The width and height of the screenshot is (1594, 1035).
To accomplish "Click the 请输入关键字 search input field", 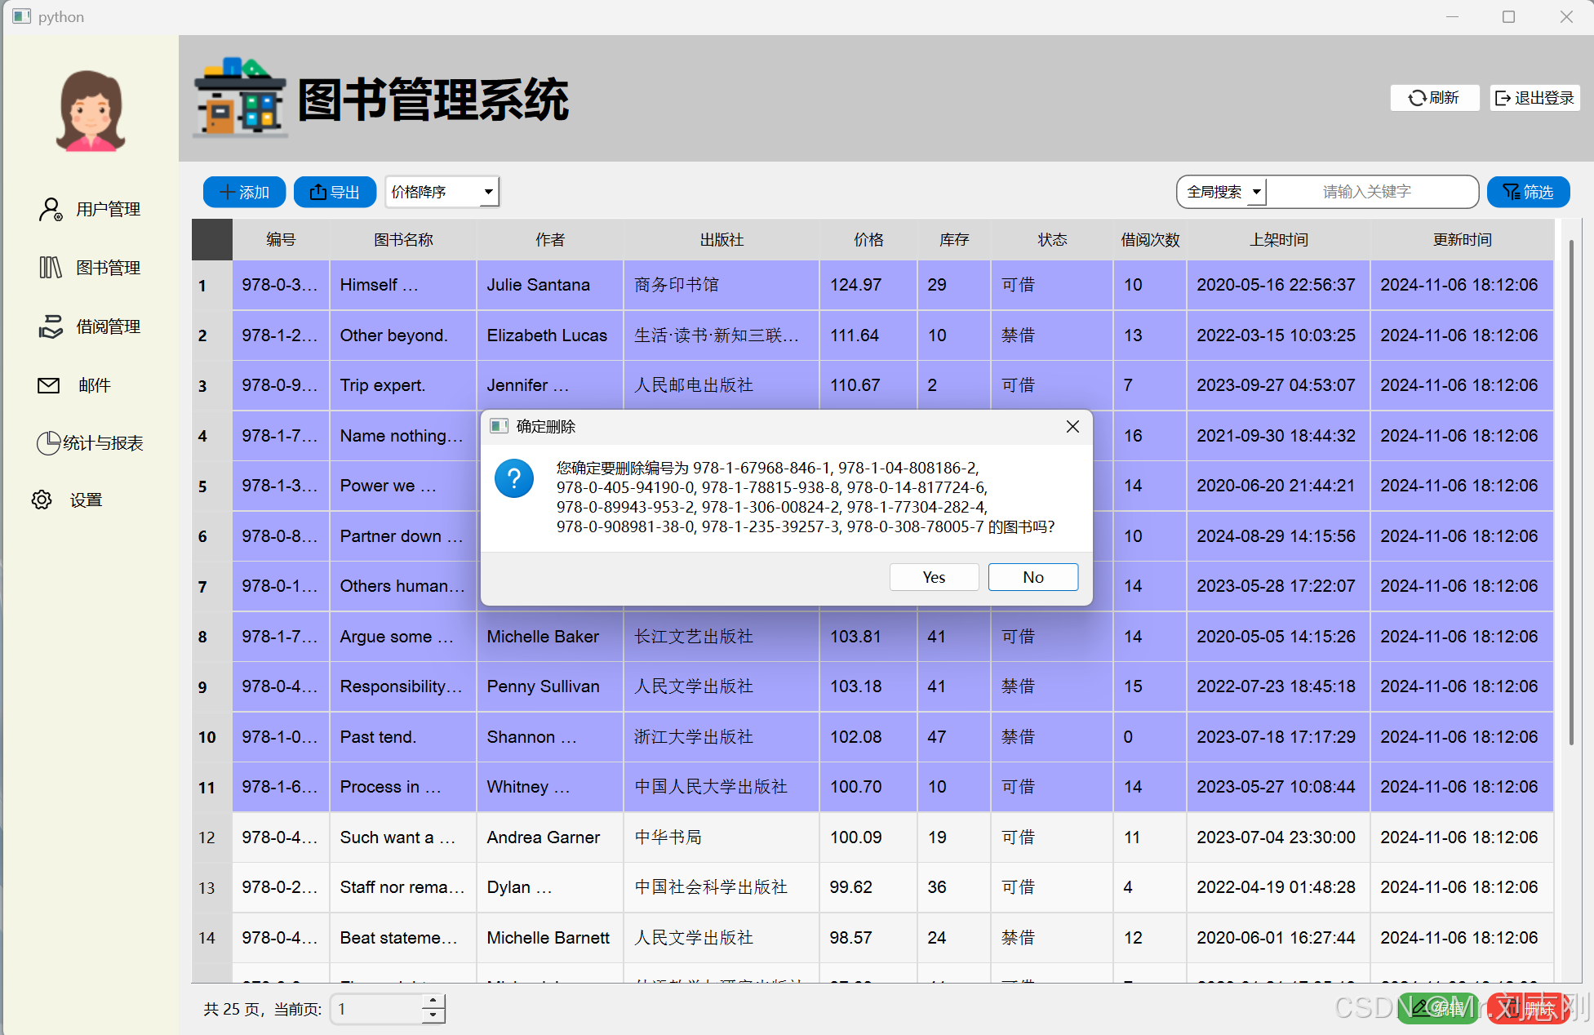I will 1367,192.
